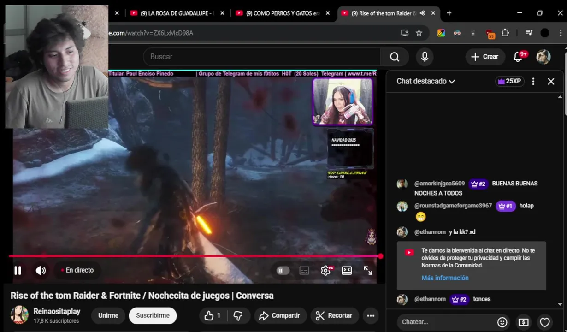Click streamer webcam overlay in video
Viewport: 567px width, 332px height.
click(x=343, y=101)
